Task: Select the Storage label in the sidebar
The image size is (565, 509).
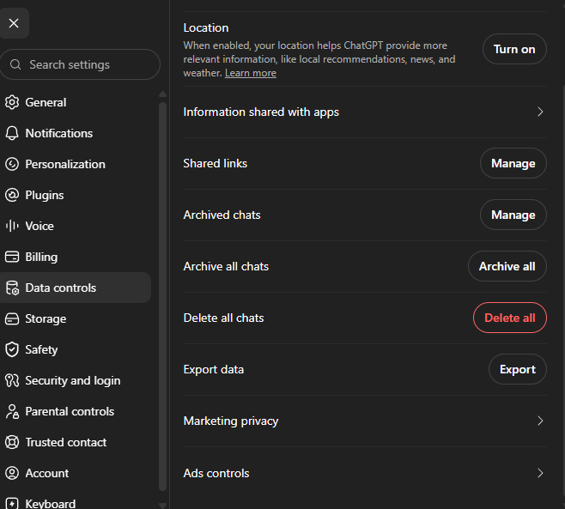Action: point(46,318)
